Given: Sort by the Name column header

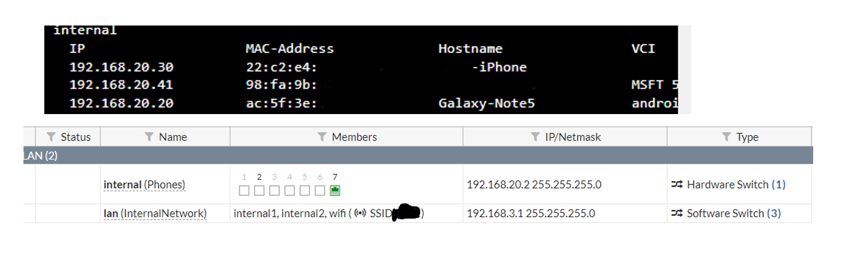Looking at the screenshot, I should click(x=173, y=137).
